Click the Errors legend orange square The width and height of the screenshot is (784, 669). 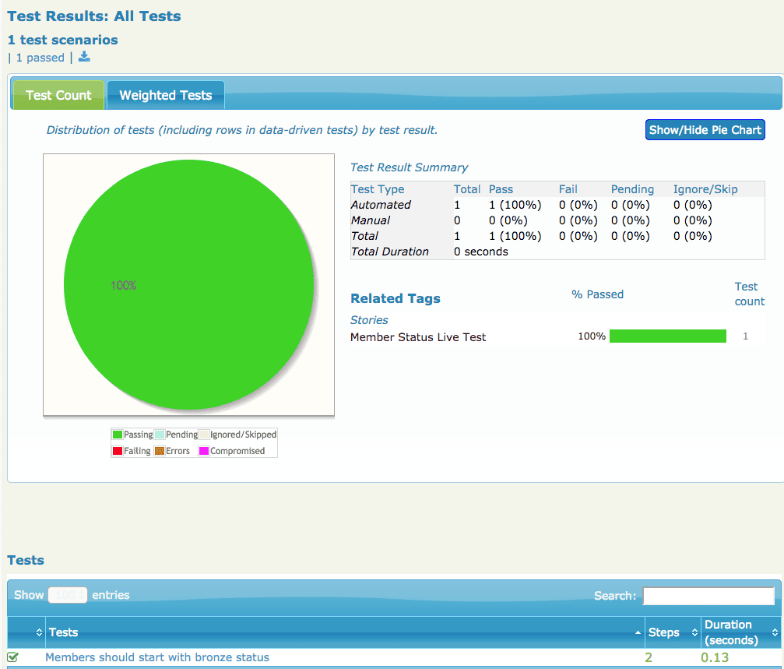pos(160,451)
